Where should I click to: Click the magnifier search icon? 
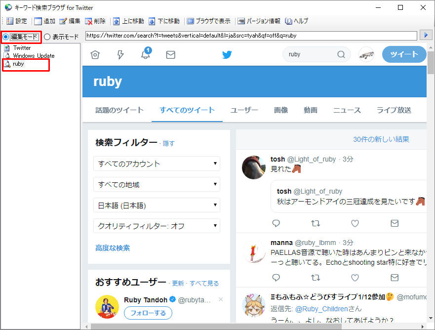tap(341, 54)
